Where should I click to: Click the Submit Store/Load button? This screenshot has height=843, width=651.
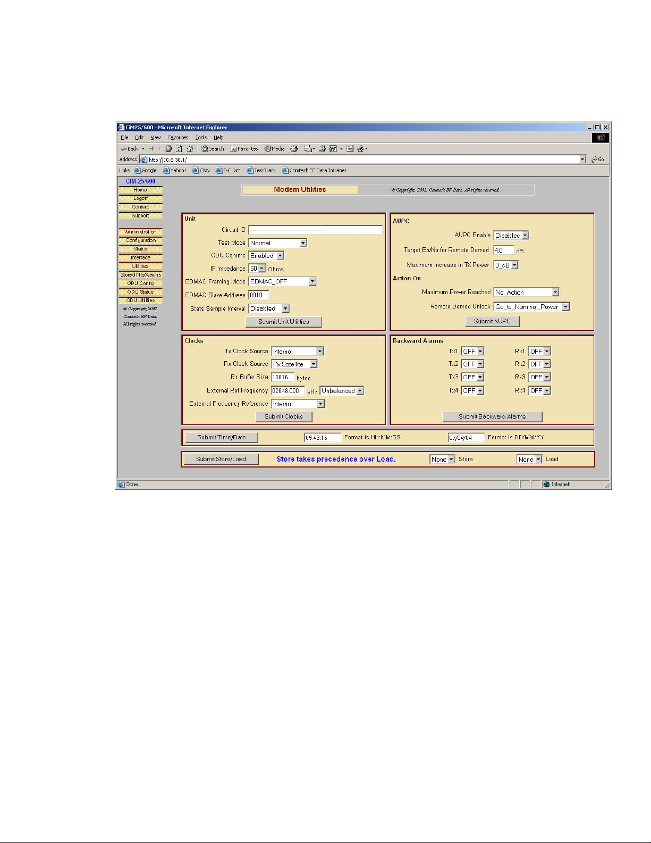221,460
